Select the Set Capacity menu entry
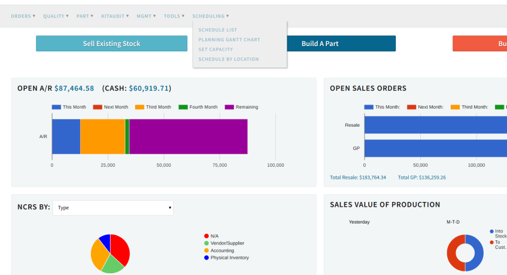Viewport: 507px width, 275px height. pos(215,50)
